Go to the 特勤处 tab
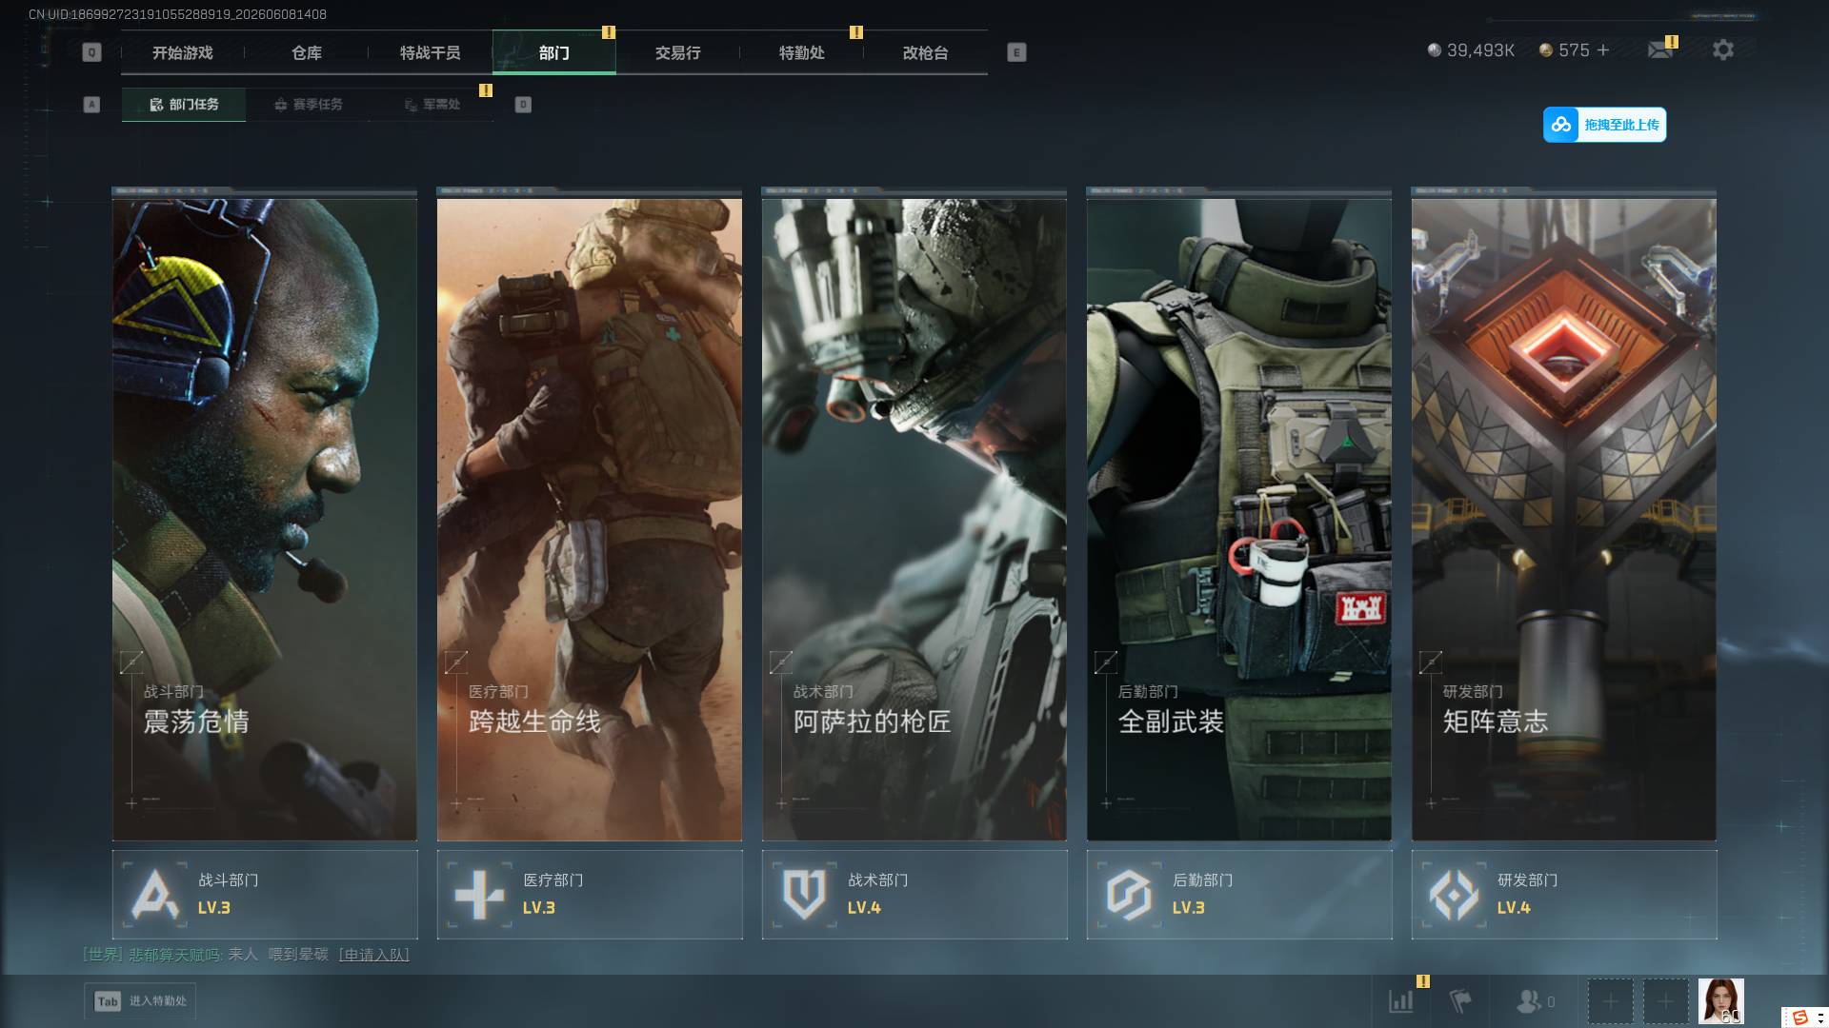Screen dimensions: 1829x1028 click(x=802, y=53)
